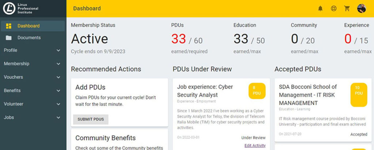Open the help lifebuoy icon
This screenshot has height=150, width=374.
point(333,8)
